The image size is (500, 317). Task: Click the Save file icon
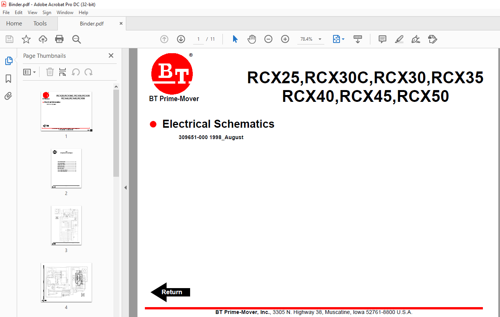[x=10, y=39]
